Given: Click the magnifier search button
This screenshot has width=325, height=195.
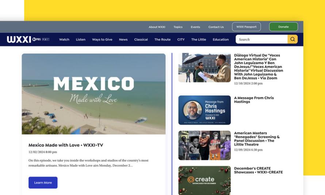Looking at the screenshot, I should [x=292, y=39].
